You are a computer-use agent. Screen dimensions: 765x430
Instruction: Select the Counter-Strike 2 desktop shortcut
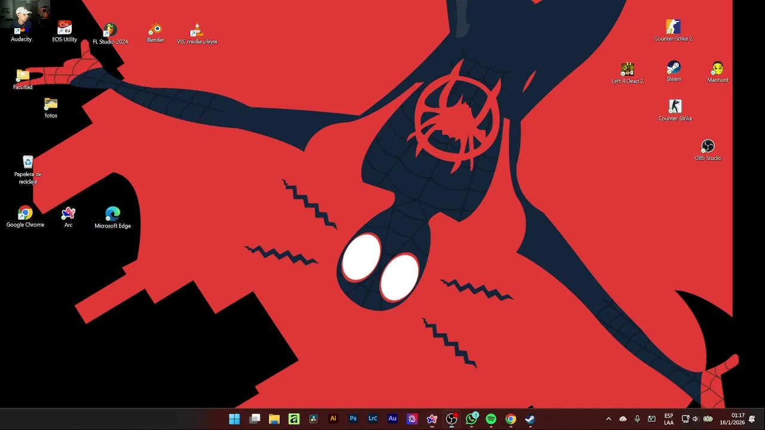pyautogui.click(x=673, y=30)
